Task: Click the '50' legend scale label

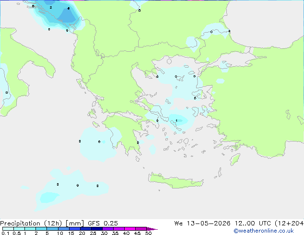Action: click(x=148, y=233)
